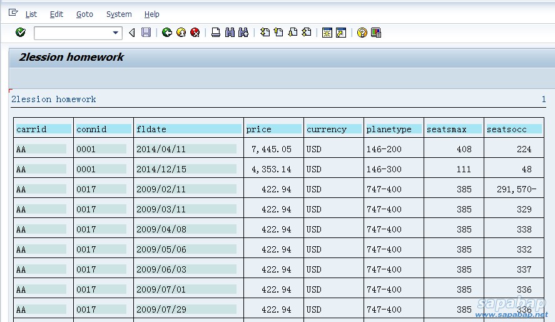The width and height of the screenshot is (555, 322).
Task: Expand the command field dropdown arrow
Action: tap(116, 33)
